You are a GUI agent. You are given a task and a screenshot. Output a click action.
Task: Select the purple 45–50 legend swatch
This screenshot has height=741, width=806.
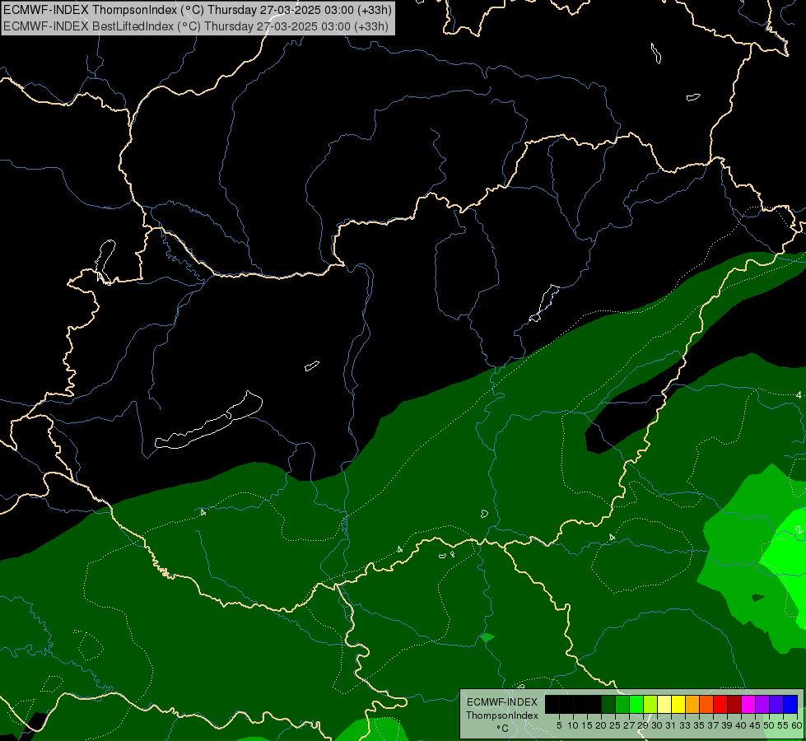762,704
